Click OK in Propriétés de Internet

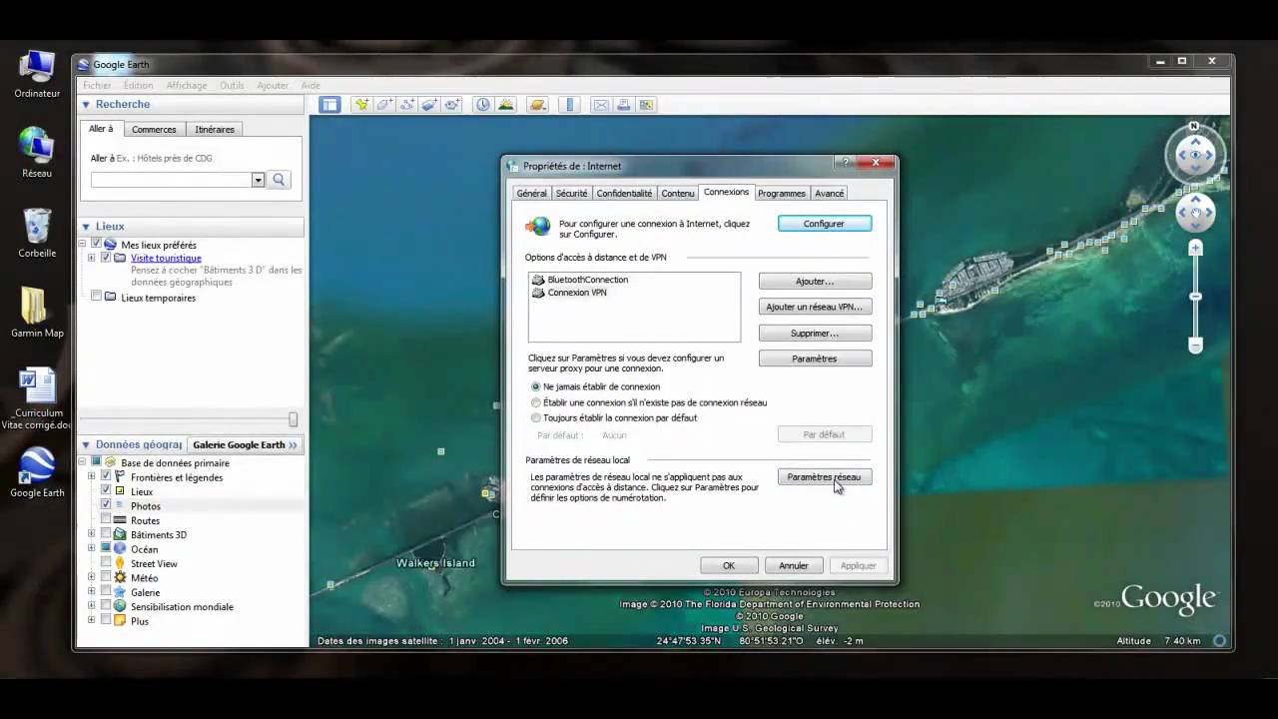[729, 565]
